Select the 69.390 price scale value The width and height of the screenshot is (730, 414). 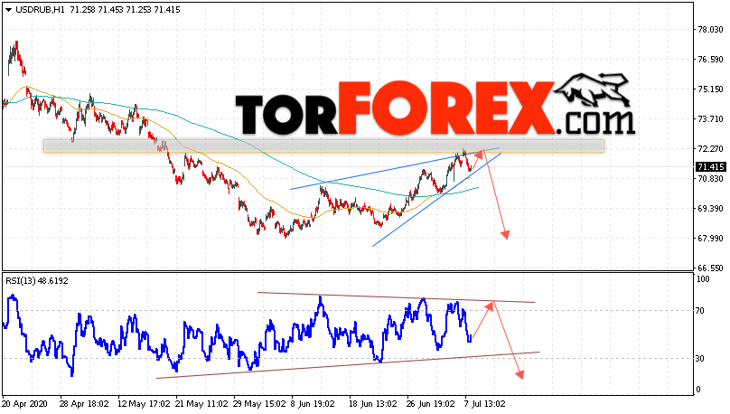point(710,208)
